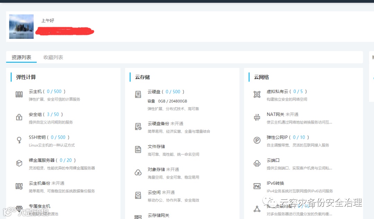This screenshot has height=219, width=374.
Task: Open the 对象存储 link
Action: (x=156, y=169)
